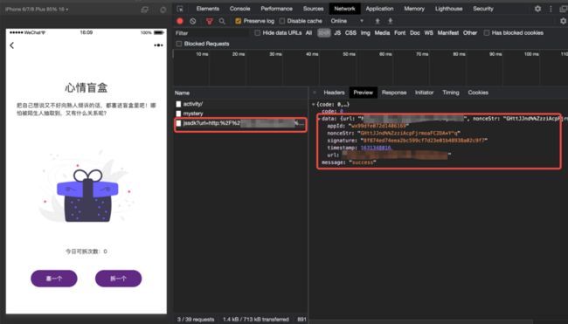Click the import HAR upload arrow

tap(378, 21)
